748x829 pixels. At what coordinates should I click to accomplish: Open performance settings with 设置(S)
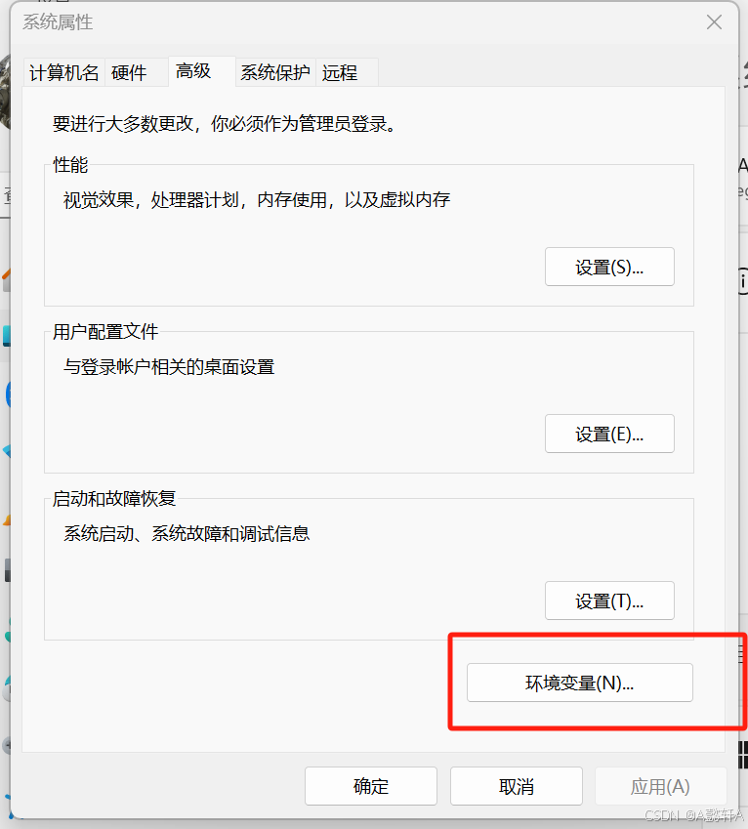point(609,268)
